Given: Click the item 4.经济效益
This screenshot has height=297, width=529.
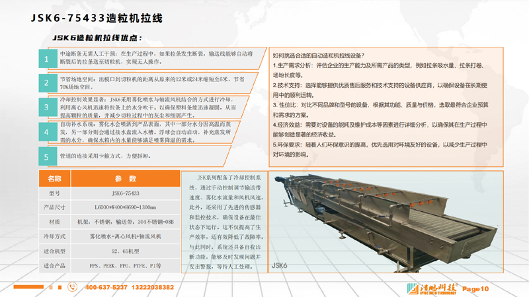Looking at the screenshot, I should tap(380, 129).
